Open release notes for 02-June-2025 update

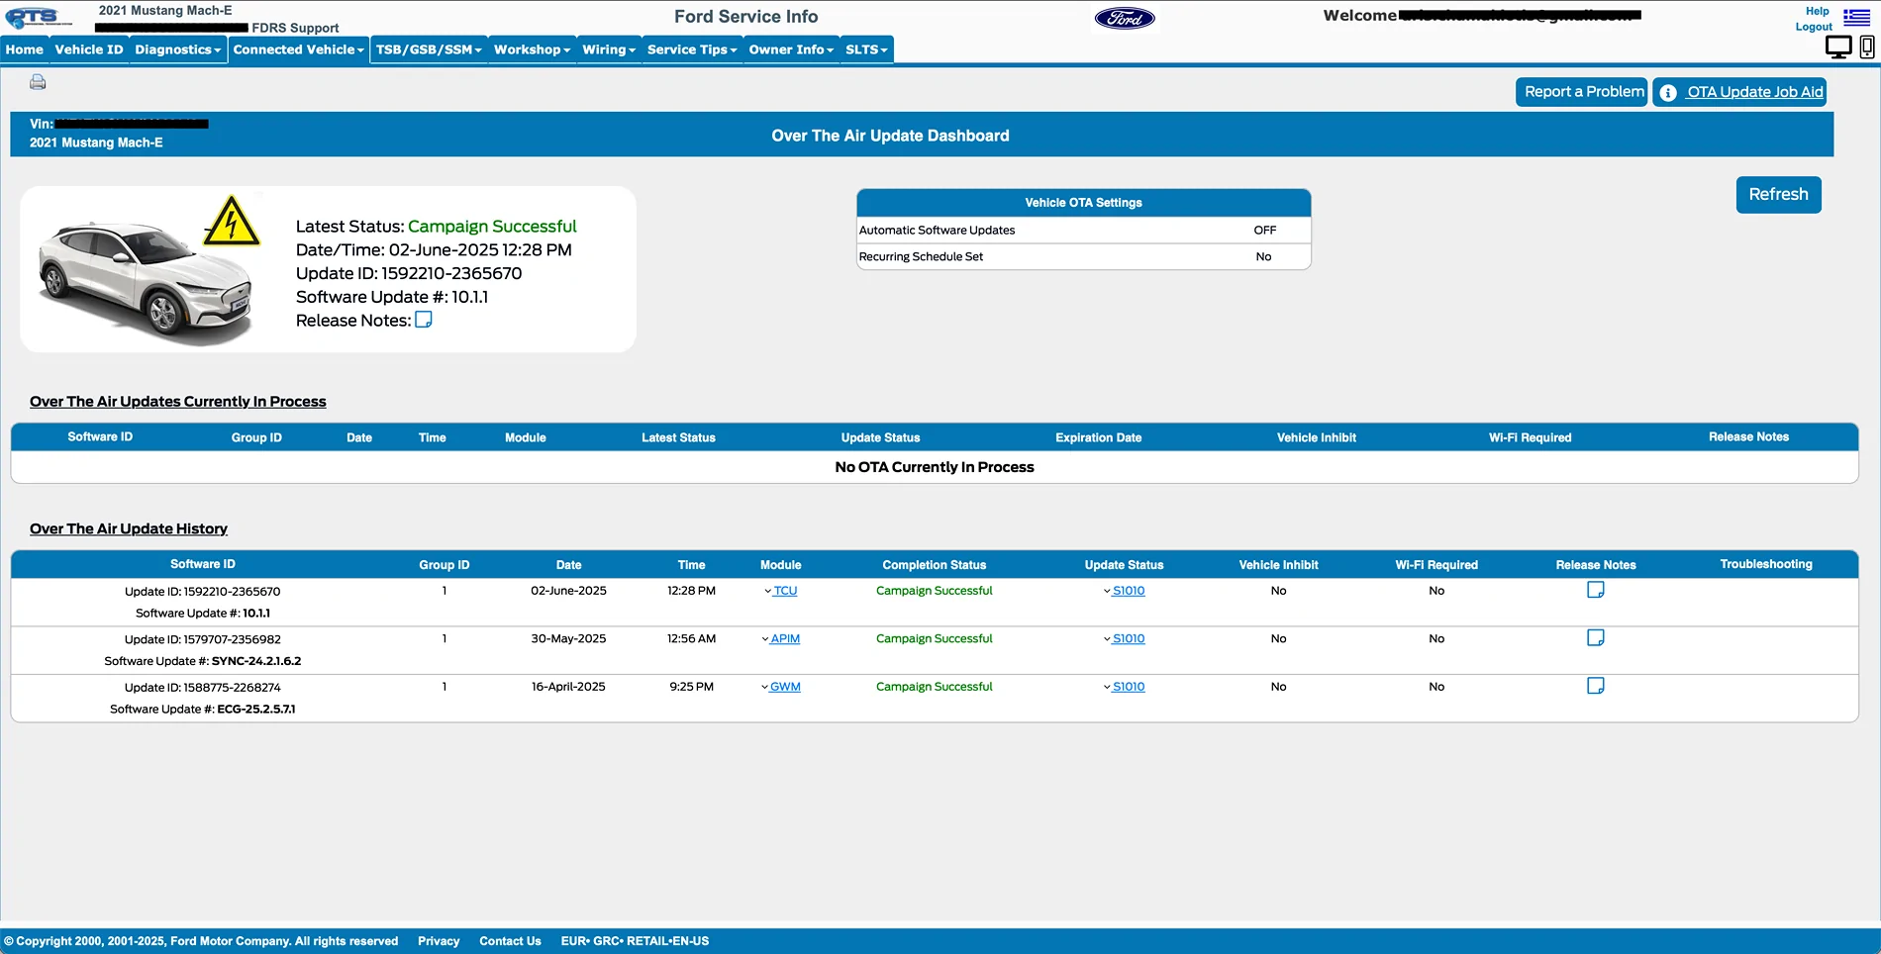click(1595, 590)
